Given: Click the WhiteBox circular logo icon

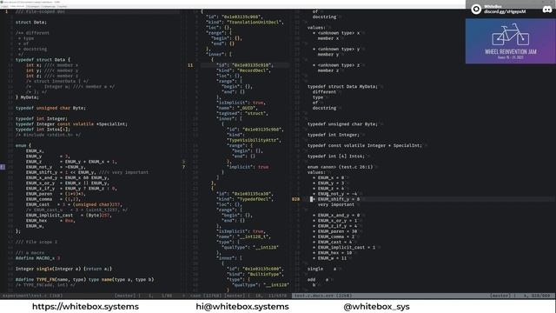Looking at the screenshot, I should (476, 9).
